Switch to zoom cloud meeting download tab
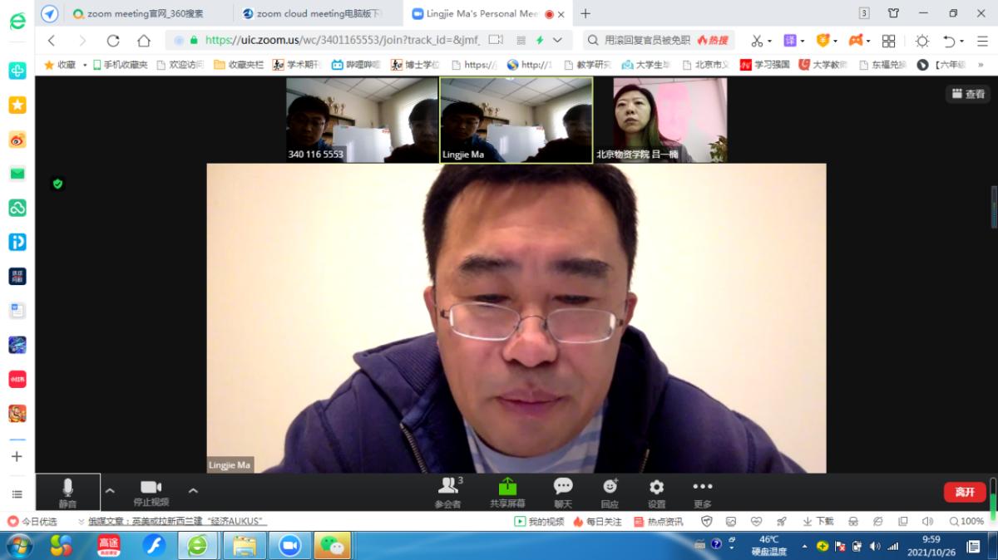Screen dimensions: 998x560 click(316, 14)
